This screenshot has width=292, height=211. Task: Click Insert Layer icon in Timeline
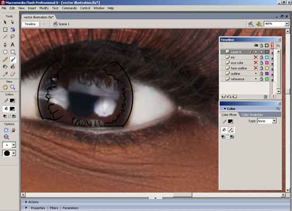pos(223,96)
